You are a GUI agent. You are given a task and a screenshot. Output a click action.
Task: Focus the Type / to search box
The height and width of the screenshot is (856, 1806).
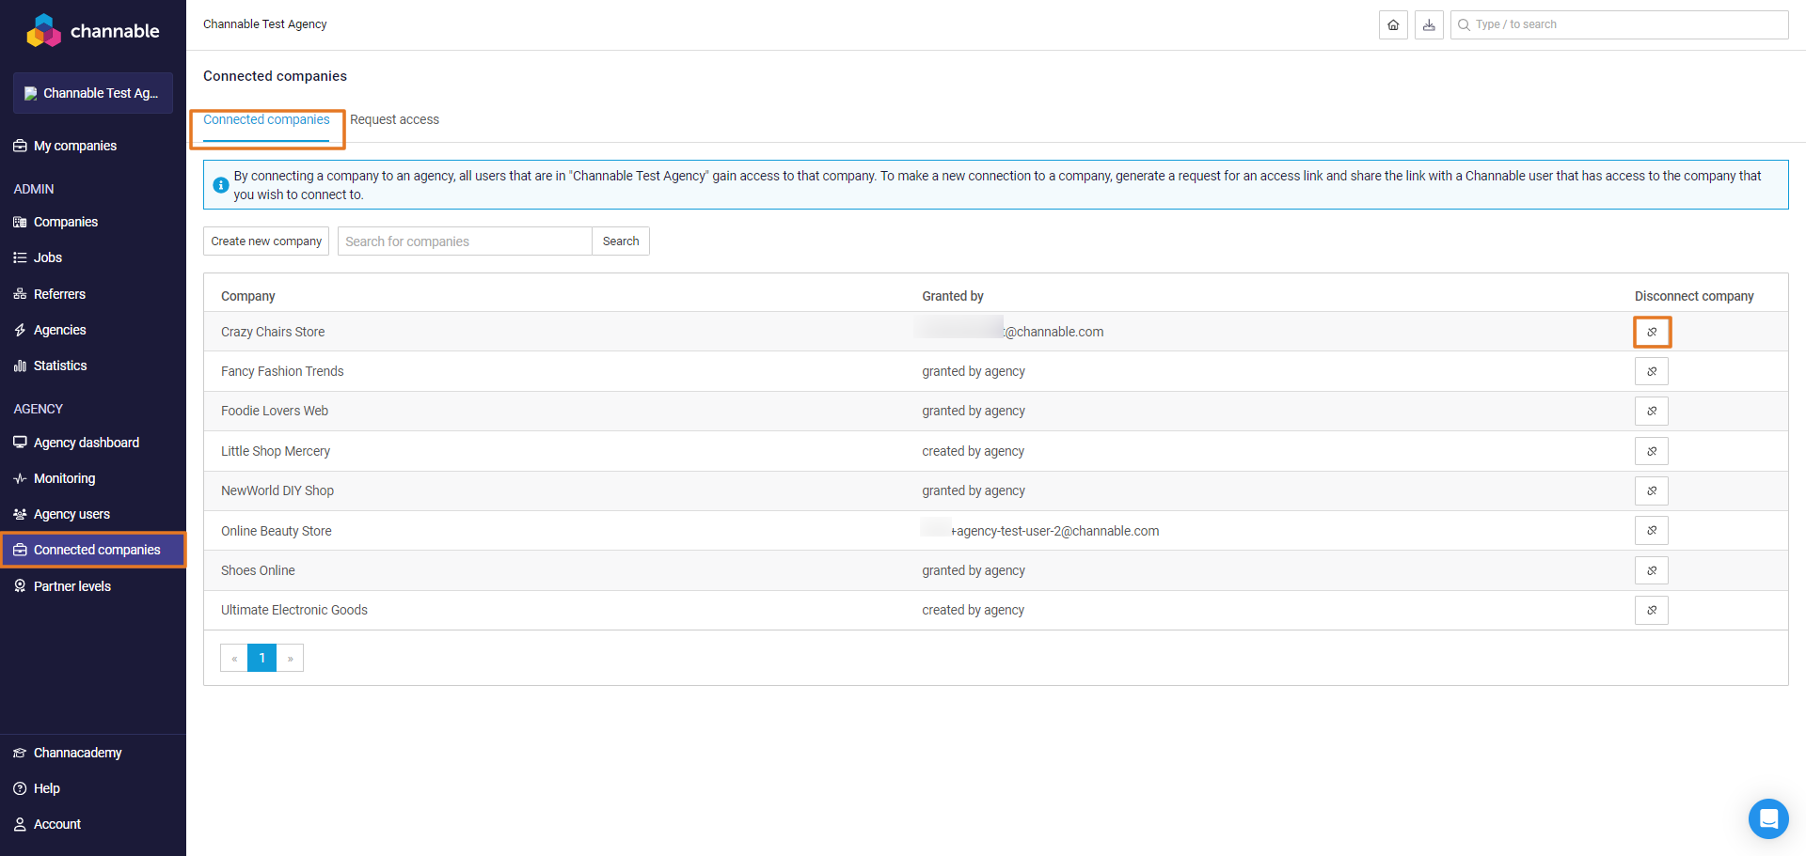pyautogui.click(x=1619, y=24)
